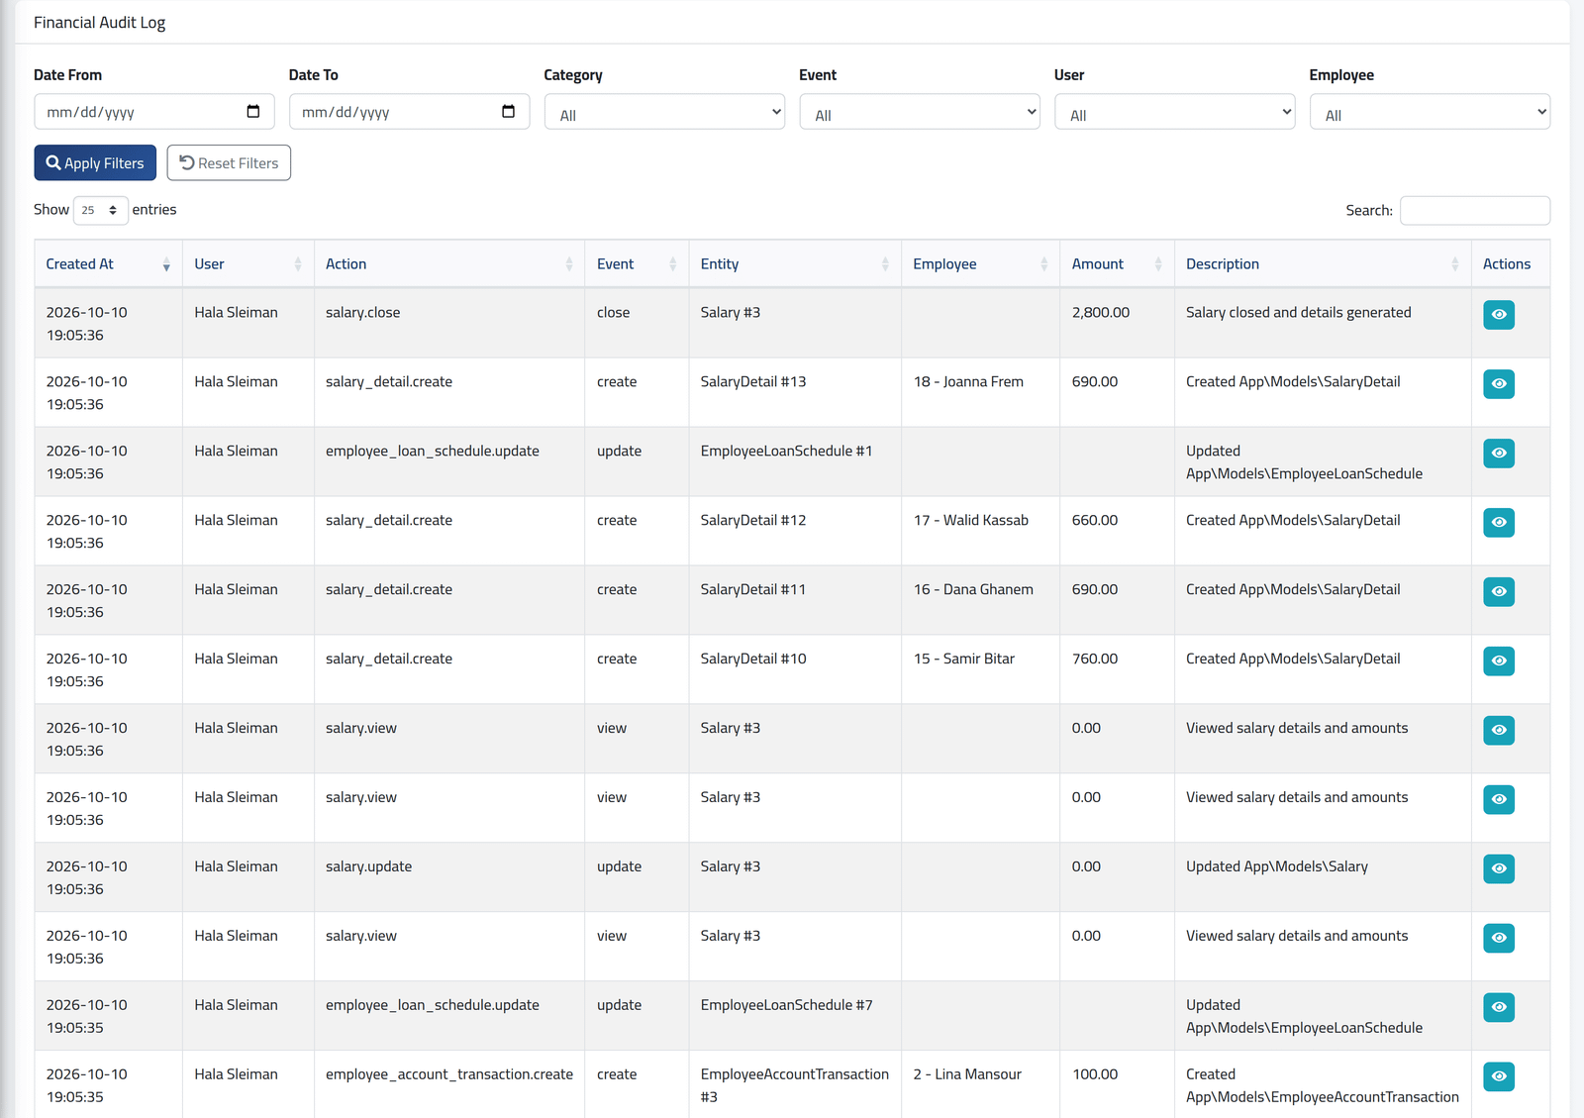
Task: Open view icon for SalaryDetail #13 row
Action: click(1498, 384)
